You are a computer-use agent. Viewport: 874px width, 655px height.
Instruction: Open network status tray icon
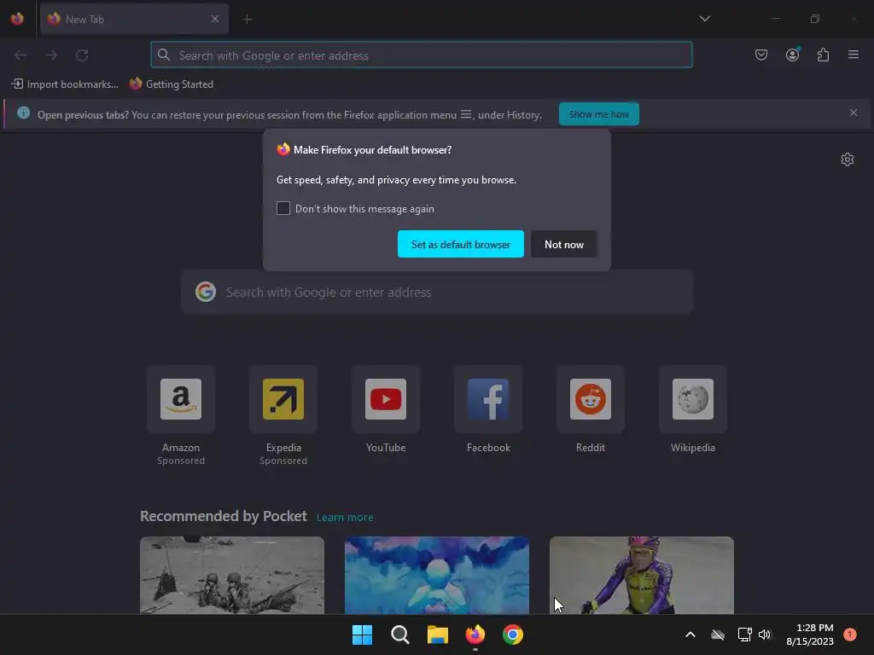click(x=744, y=635)
